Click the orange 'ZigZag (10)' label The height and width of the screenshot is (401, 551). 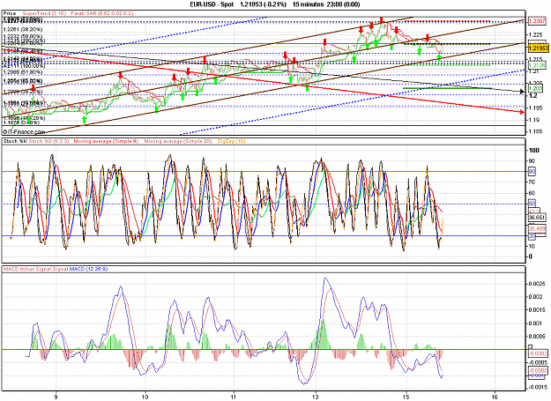click(x=231, y=141)
